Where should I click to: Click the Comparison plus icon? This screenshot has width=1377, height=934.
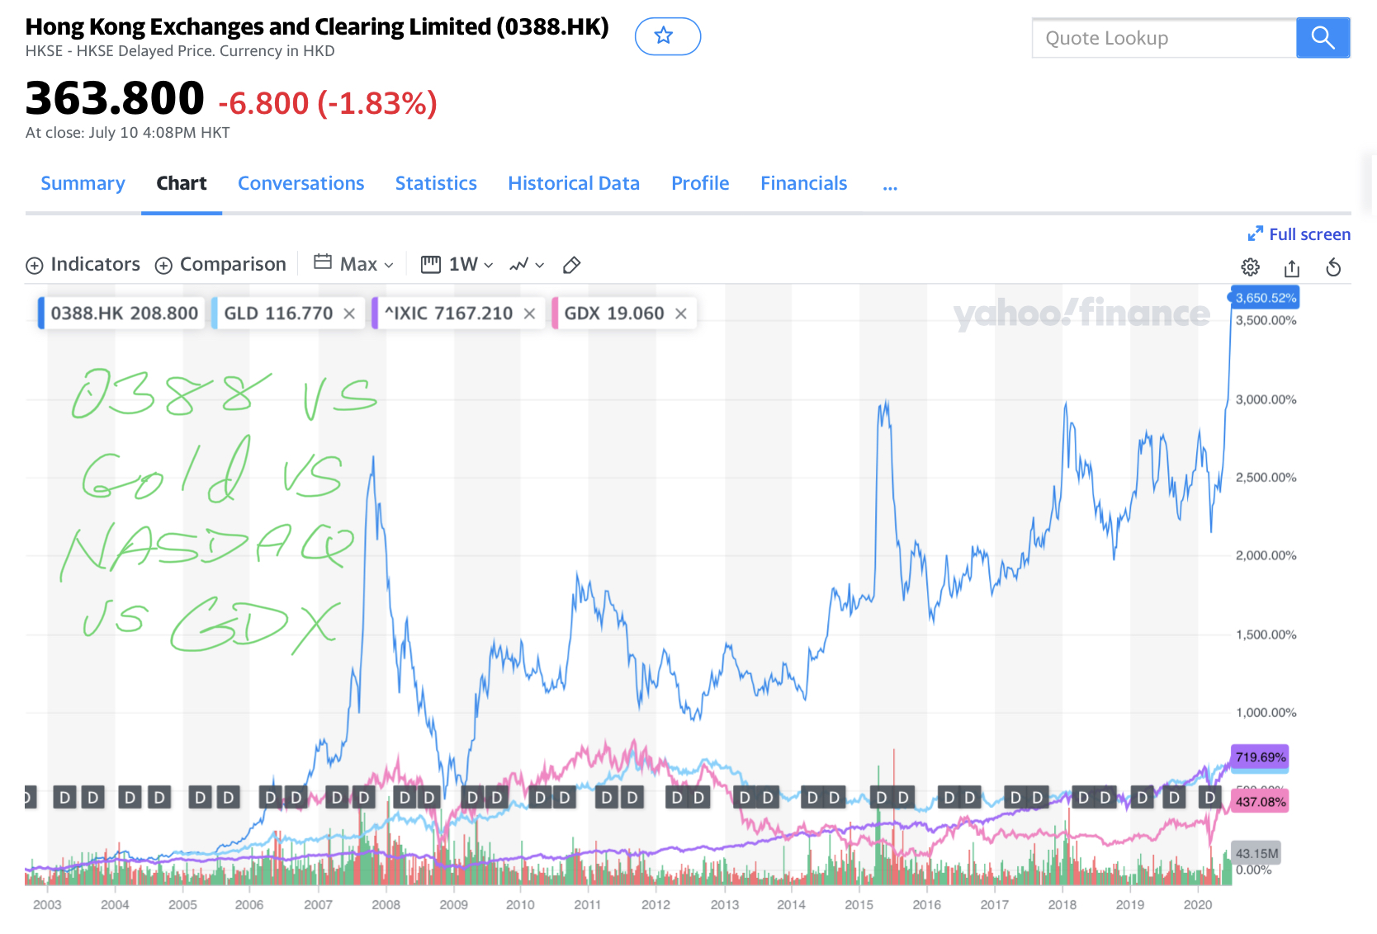pyautogui.click(x=163, y=266)
